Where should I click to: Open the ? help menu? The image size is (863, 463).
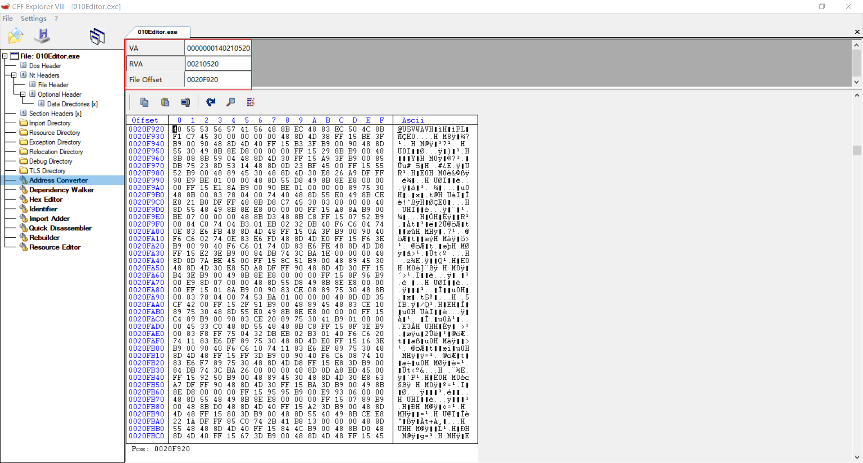point(56,18)
